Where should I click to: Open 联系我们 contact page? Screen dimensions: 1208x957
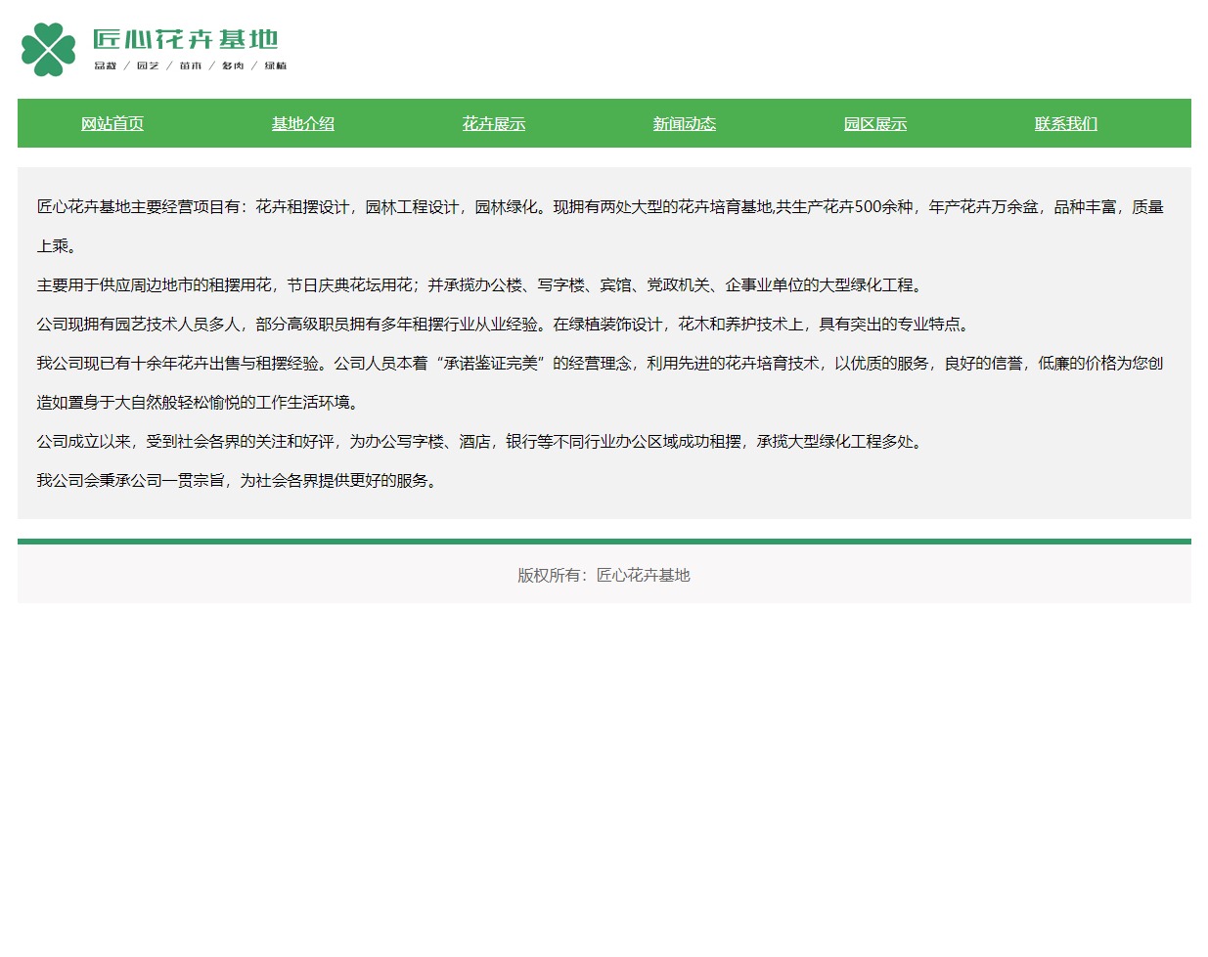pos(1066,123)
